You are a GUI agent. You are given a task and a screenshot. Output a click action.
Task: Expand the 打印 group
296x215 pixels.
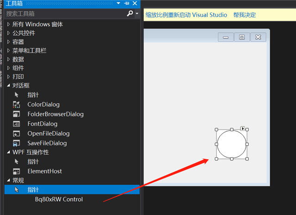tap(8, 77)
